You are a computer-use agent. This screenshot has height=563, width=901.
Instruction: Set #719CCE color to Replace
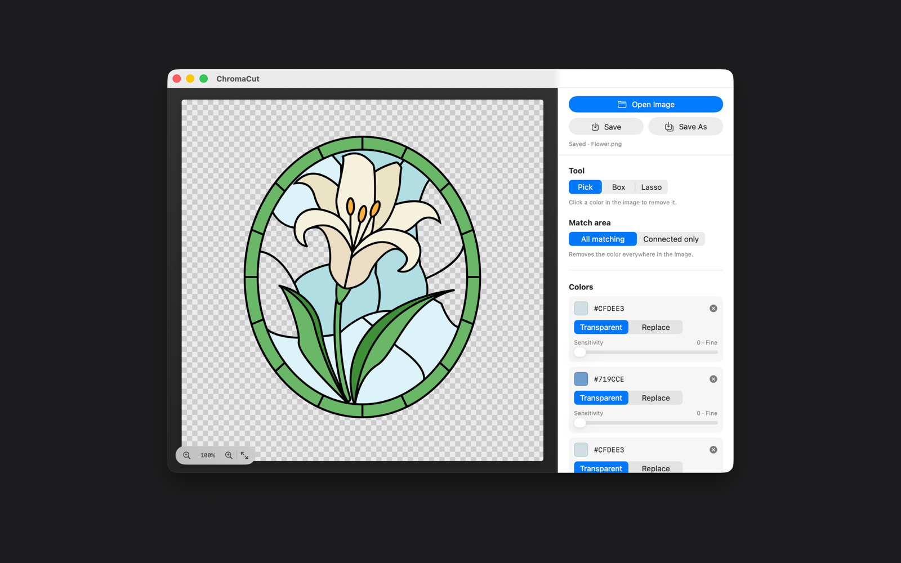(x=655, y=398)
